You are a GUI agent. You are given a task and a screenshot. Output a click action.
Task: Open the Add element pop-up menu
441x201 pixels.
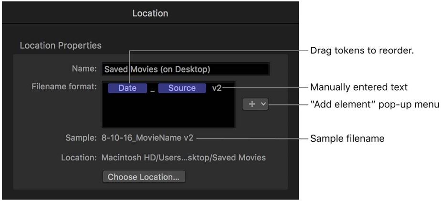coord(255,105)
